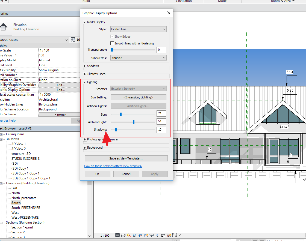Open the link about view graphics settings
This screenshot has width=306, height=241.
click(113, 166)
